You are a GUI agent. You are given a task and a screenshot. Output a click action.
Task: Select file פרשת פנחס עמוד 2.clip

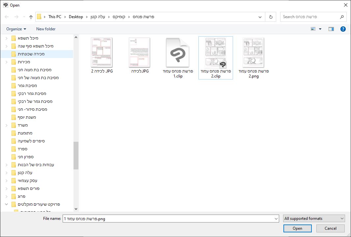pos(216,58)
